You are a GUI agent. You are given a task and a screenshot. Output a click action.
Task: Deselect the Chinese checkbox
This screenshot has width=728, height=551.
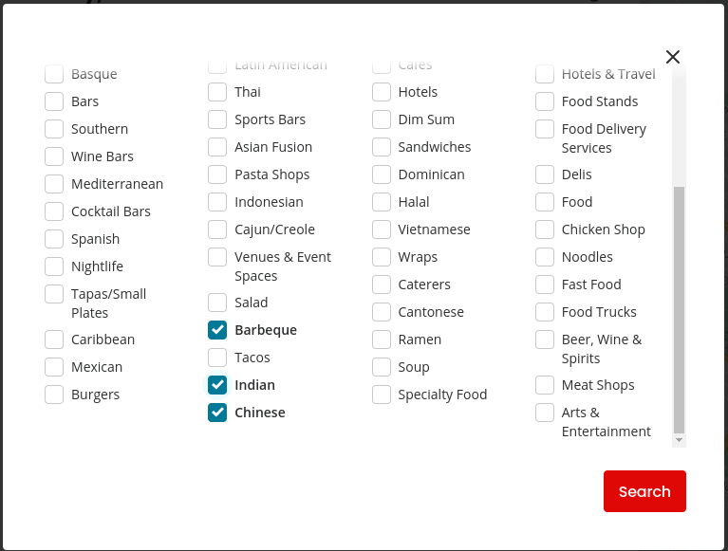[217, 413]
